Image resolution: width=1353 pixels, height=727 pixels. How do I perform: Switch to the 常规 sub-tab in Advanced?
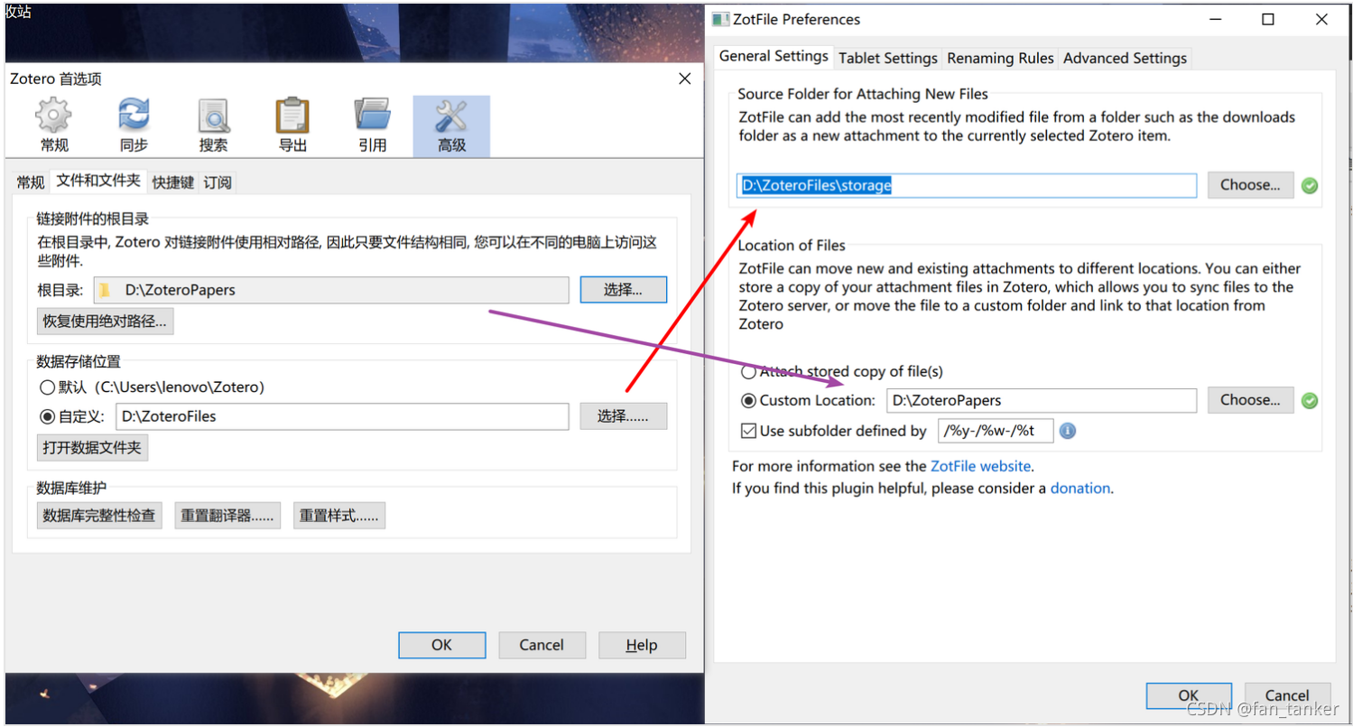tap(31, 182)
